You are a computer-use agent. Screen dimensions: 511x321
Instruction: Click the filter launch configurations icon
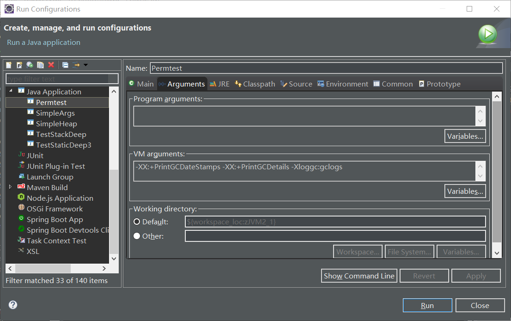(x=76, y=65)
